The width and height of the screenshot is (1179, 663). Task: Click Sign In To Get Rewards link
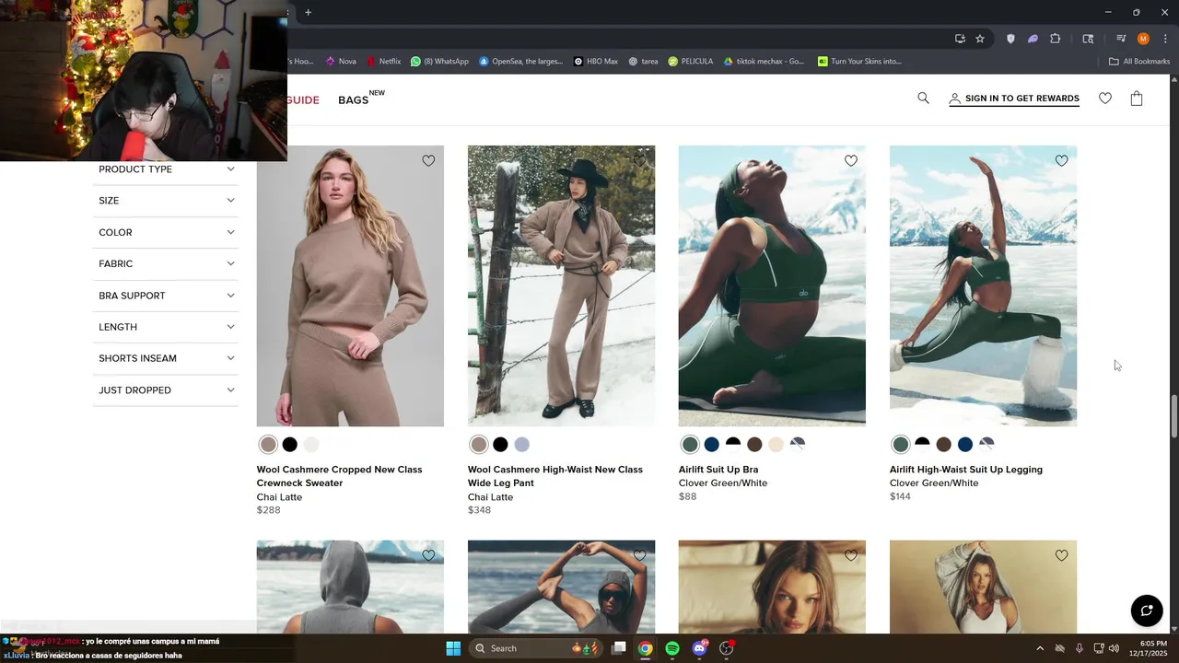[1021, 99]
